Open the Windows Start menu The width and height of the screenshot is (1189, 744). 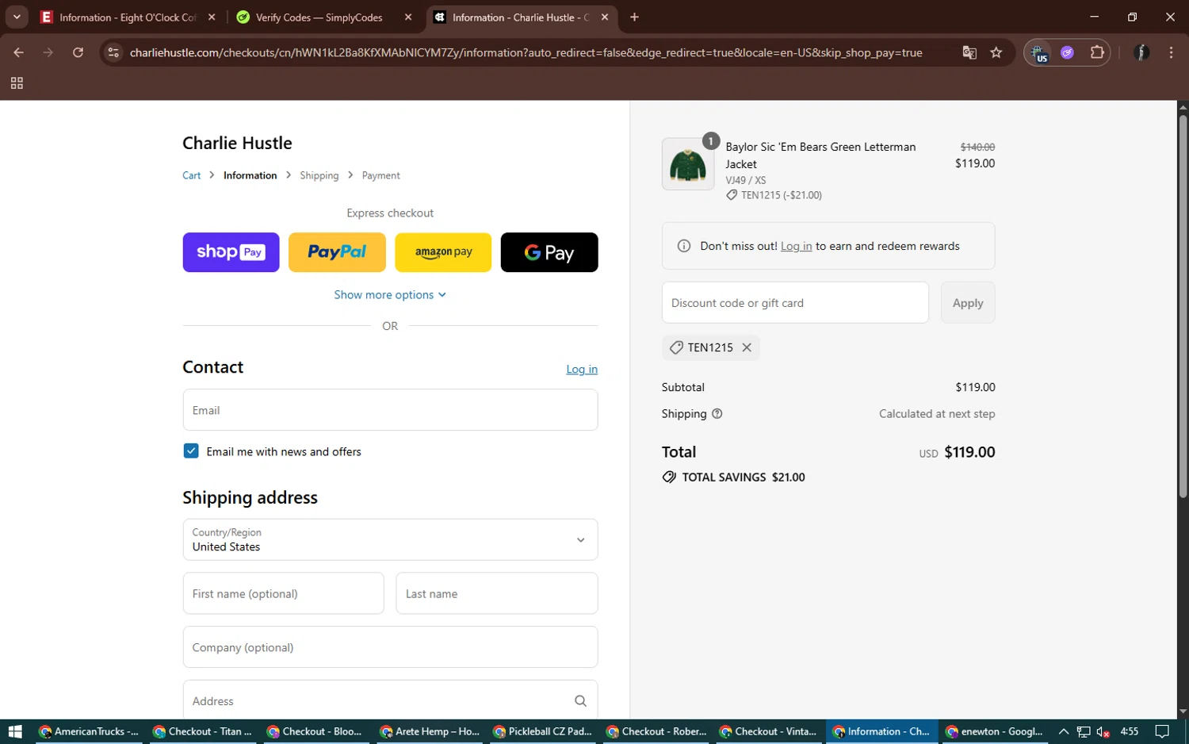15,731
